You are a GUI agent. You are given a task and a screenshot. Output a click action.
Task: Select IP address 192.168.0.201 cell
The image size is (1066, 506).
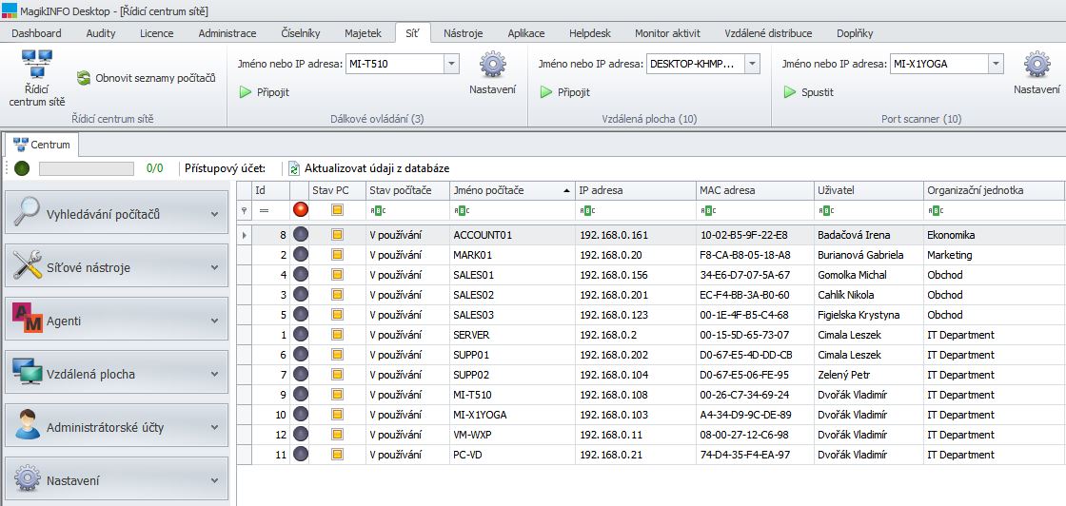point(636,295)
